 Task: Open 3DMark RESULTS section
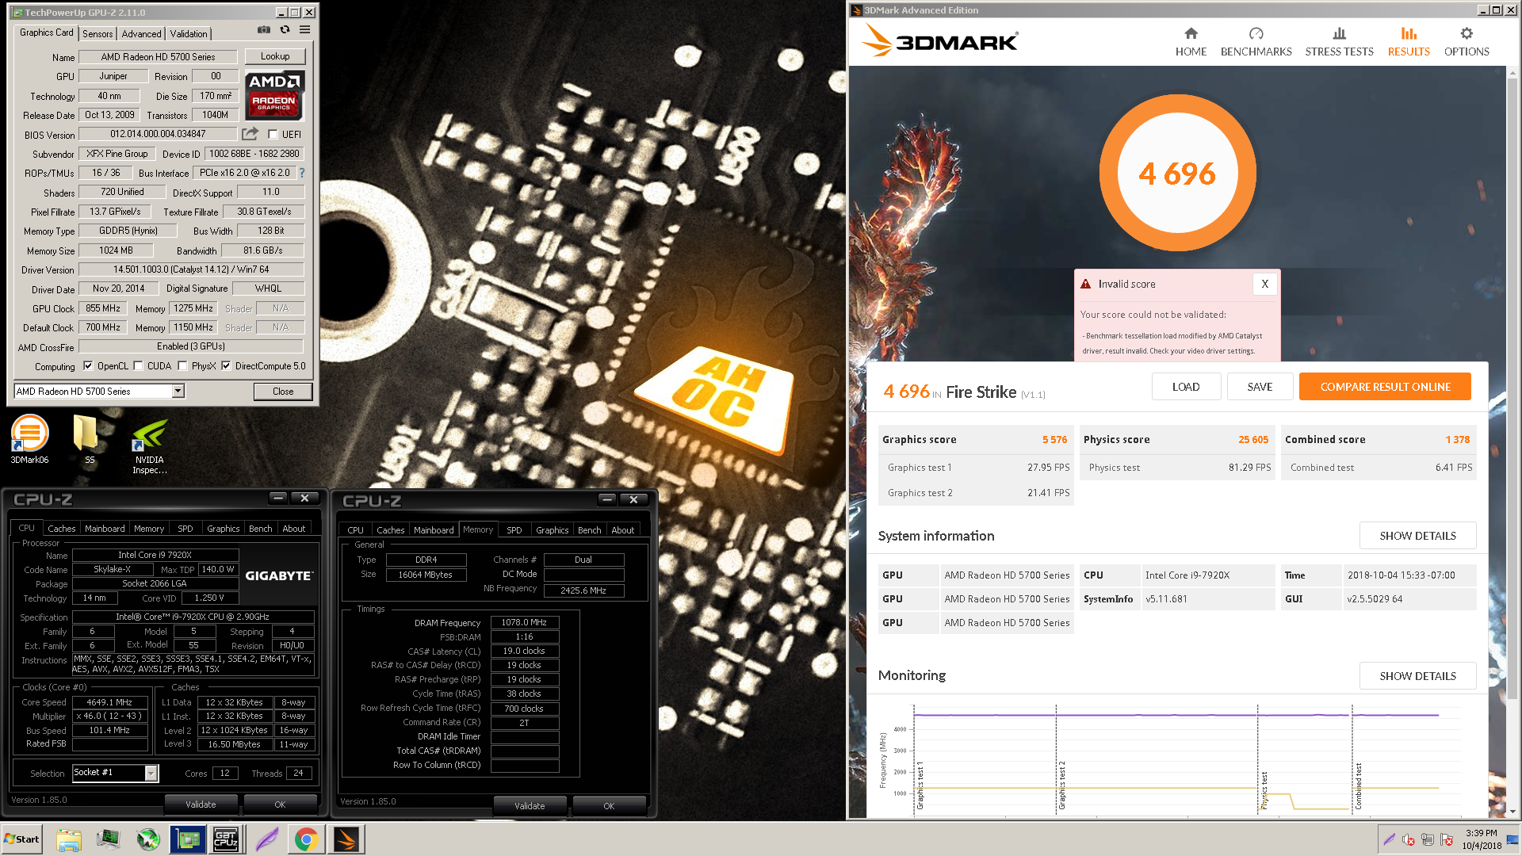point(1409,42)
